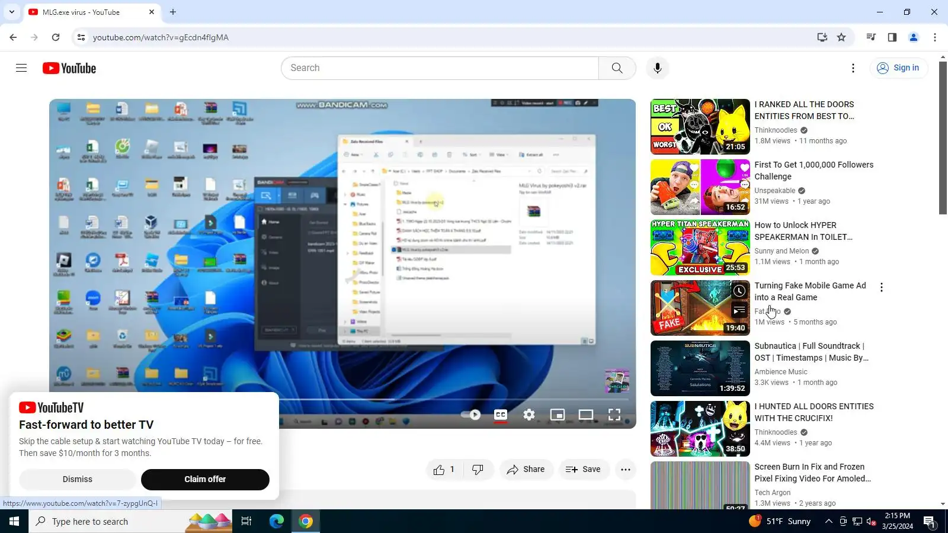Open Task View on the taskbar
This screenshot has height=533, width=948.
click(246, 521)
